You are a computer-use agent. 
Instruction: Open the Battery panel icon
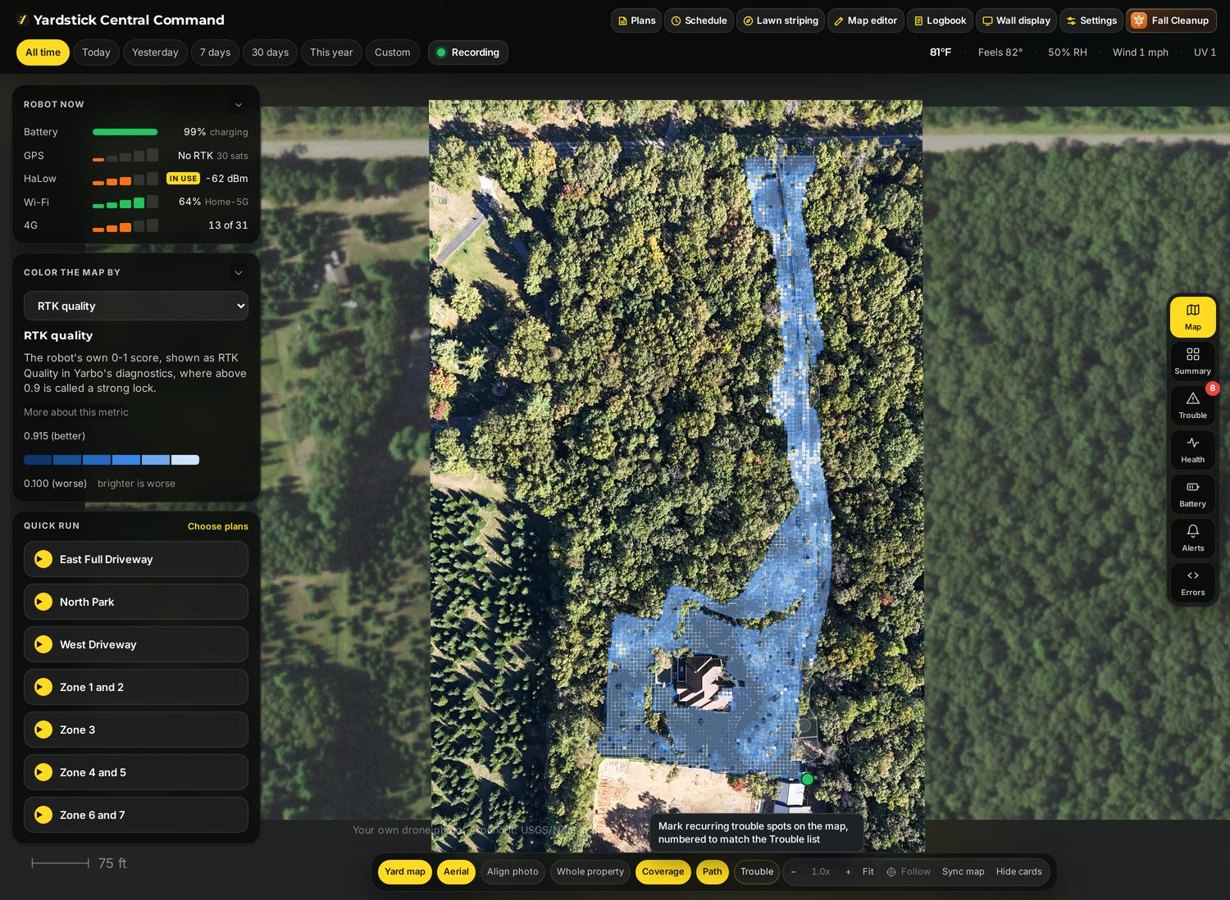[1192, 493]
